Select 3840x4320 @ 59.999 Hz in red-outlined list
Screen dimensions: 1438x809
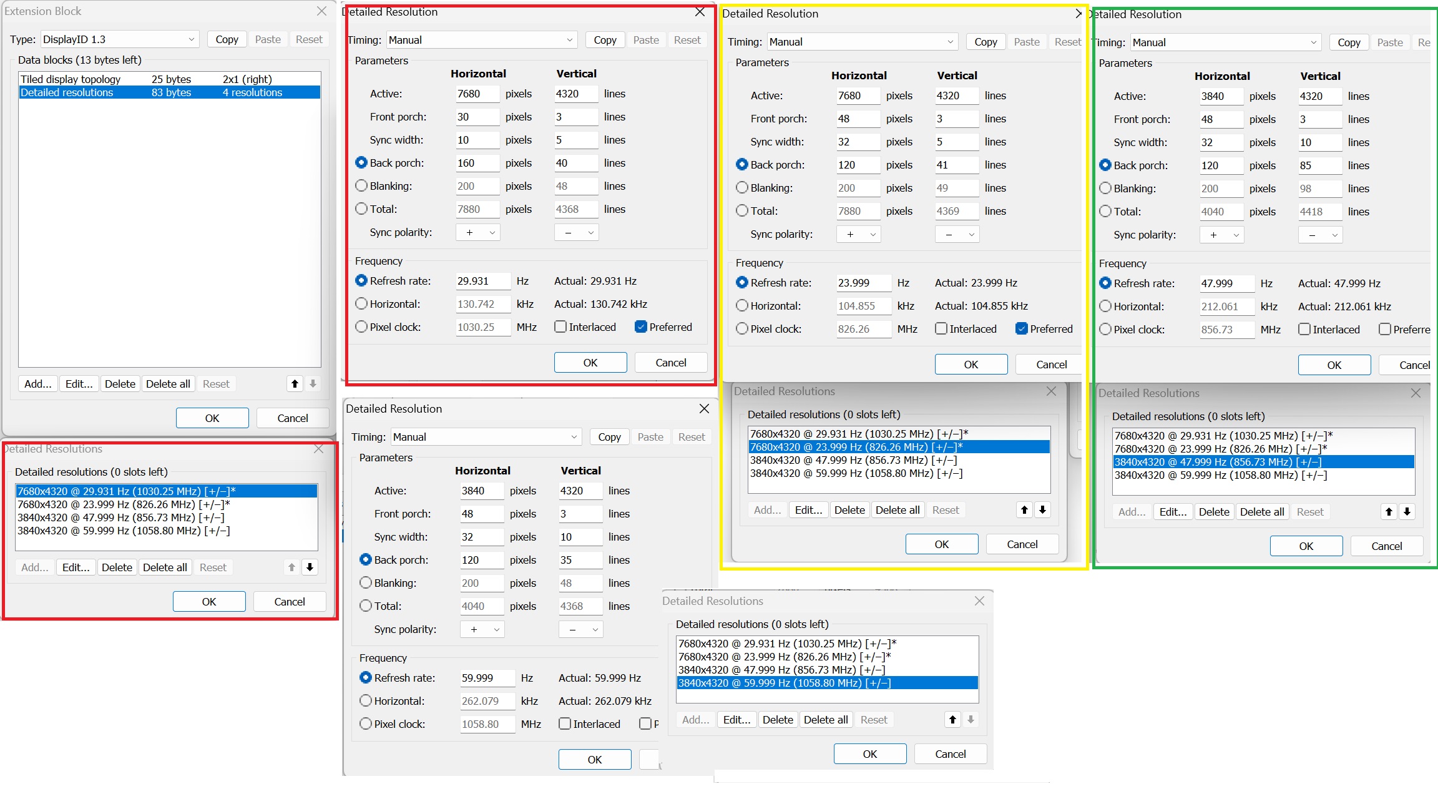pyautogui.click(x=124, y=531)
